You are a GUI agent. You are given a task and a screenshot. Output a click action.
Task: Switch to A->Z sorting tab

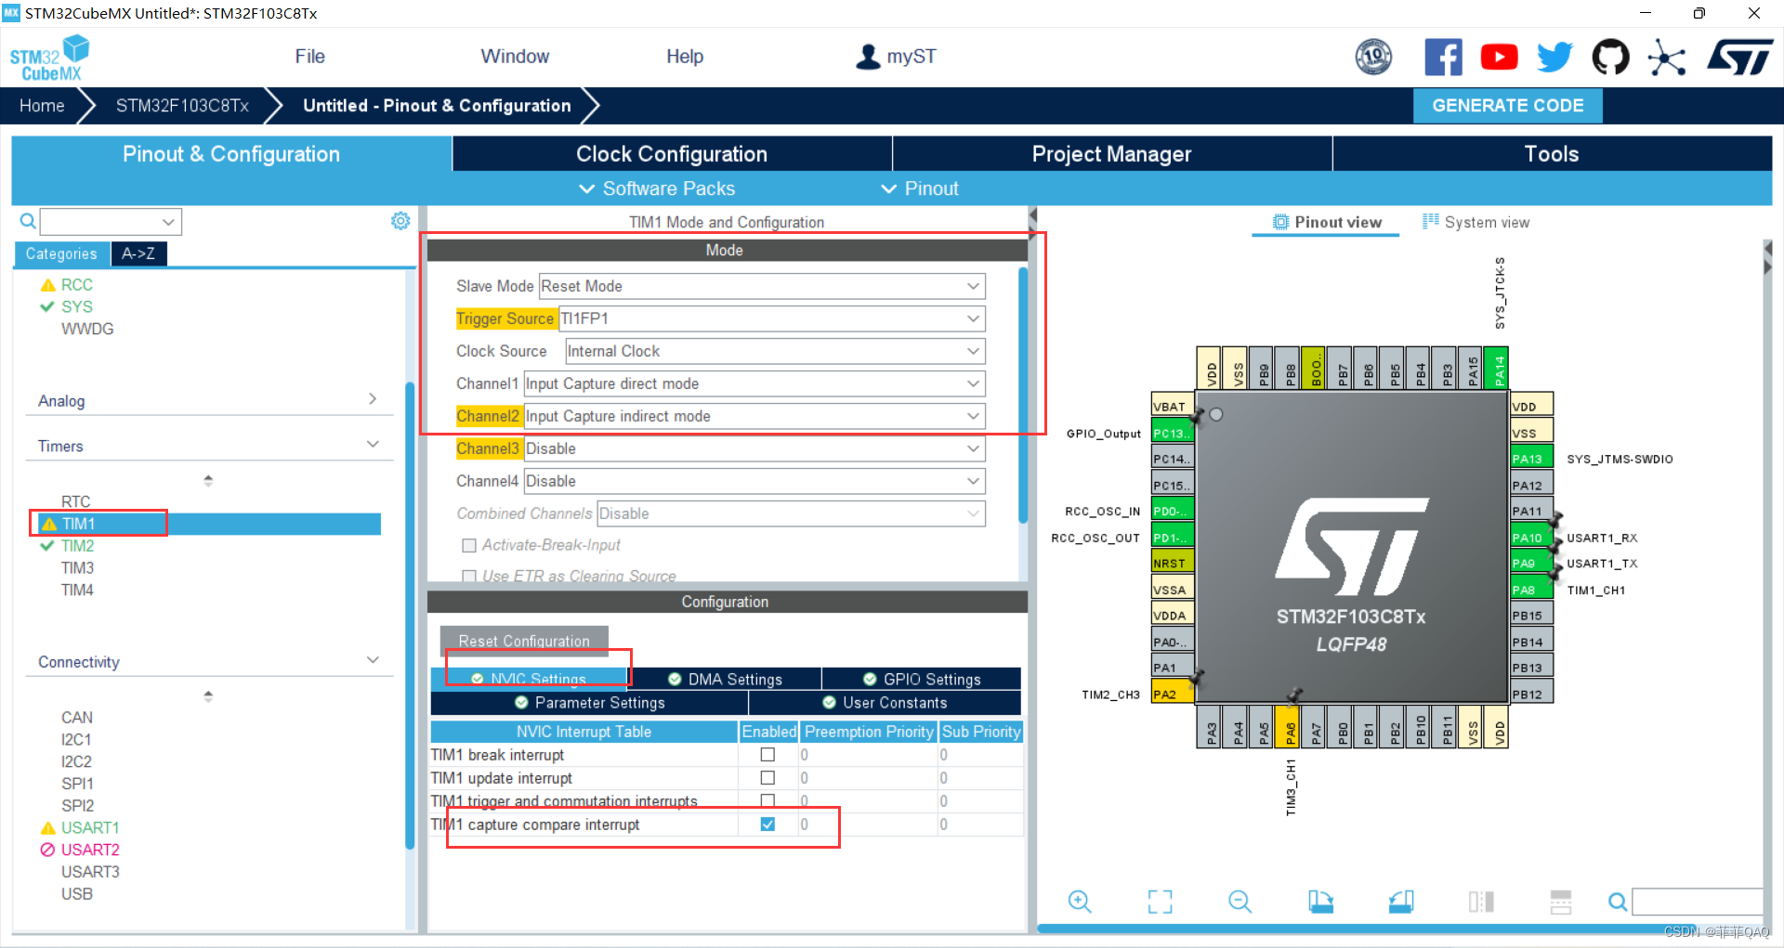click(138, 253)
